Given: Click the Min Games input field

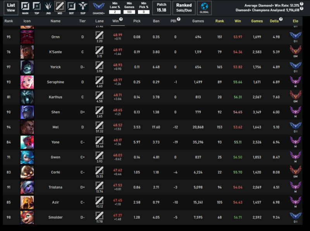Looking at the screenshot, I should (130, 12).
